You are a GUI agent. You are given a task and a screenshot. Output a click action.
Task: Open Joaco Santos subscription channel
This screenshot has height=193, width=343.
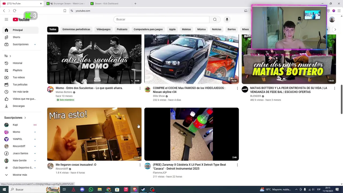tap(20, 153)
